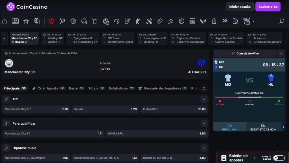Viewport: 289px width, 163px height.
Task: Click the CoinCasino logo
Action: pyautogui.click(x=27, y=7)
